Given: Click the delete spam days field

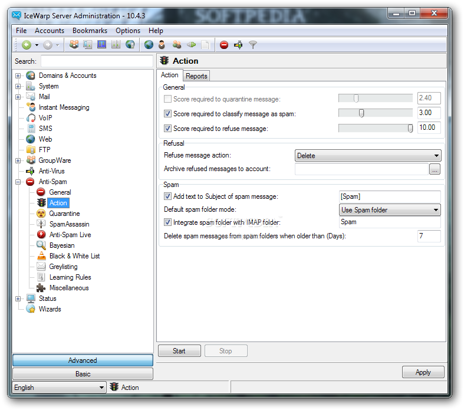Looking at the screenshot, I should (x=429, y=236).
